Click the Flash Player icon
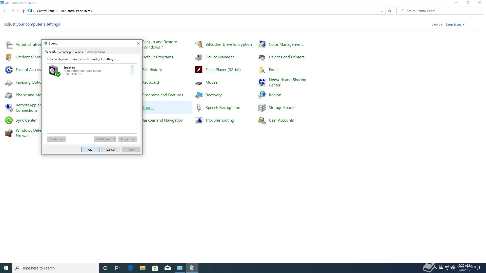The width and height of the screenshot is (486, 273). tap(199, 70)
